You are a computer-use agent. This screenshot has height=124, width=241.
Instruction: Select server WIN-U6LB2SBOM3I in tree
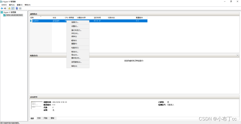point(14,15)
